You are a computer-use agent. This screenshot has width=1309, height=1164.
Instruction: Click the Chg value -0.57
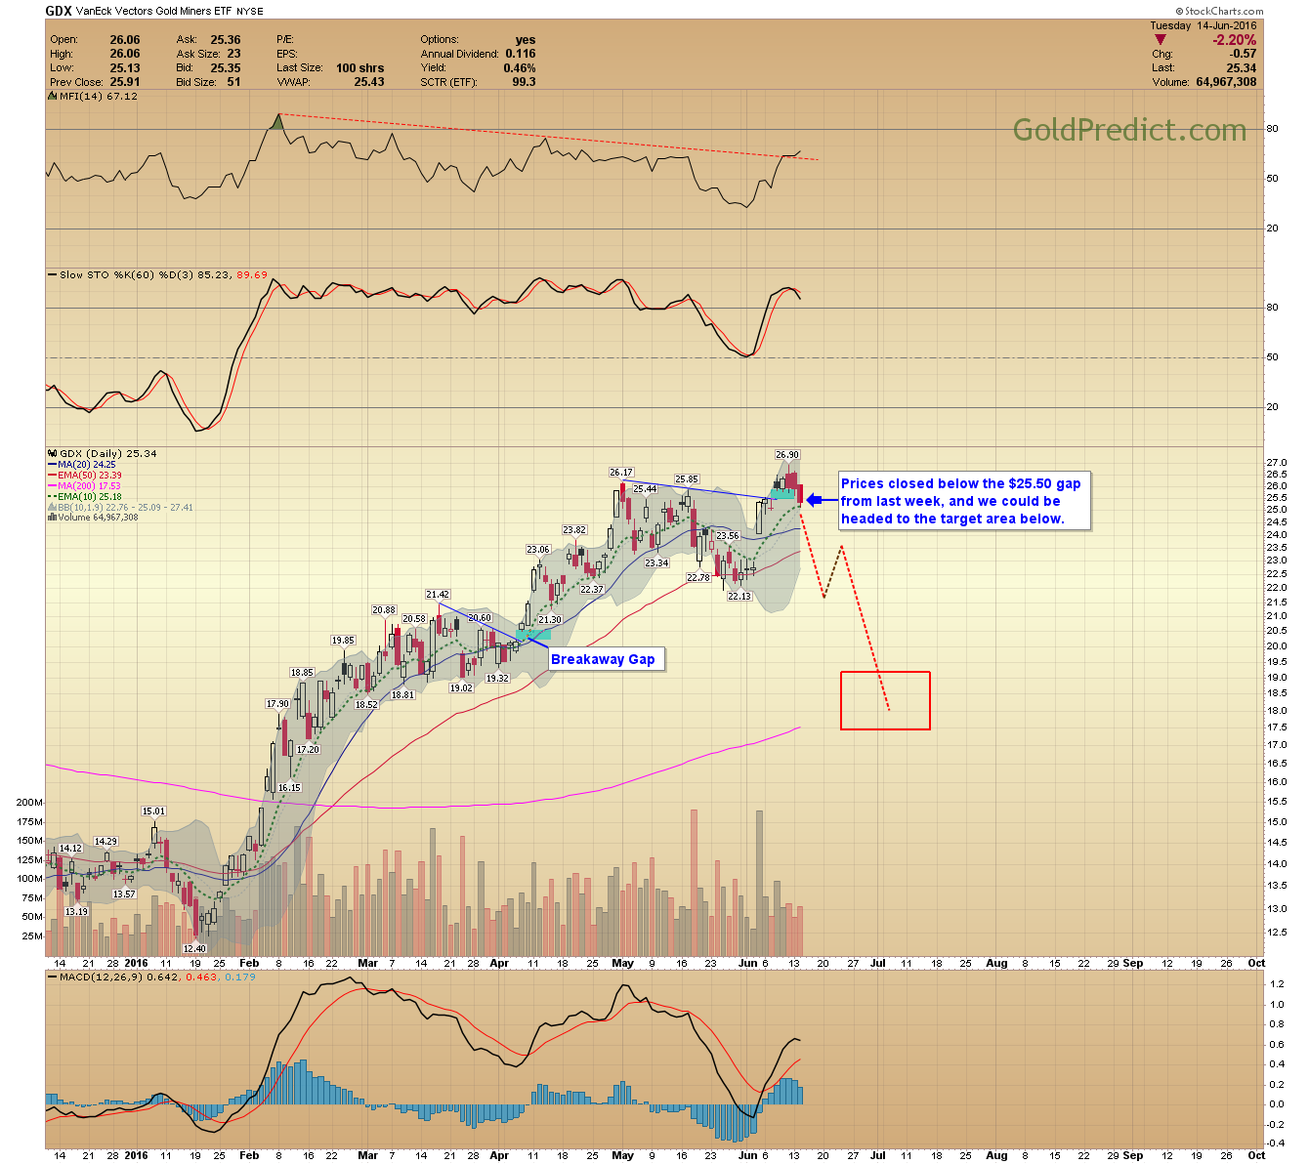1244,55
